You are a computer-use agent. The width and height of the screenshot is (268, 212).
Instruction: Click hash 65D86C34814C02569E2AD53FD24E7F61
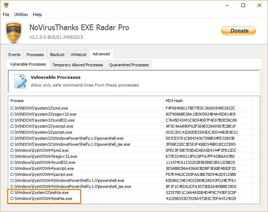[x=201, y=180]
